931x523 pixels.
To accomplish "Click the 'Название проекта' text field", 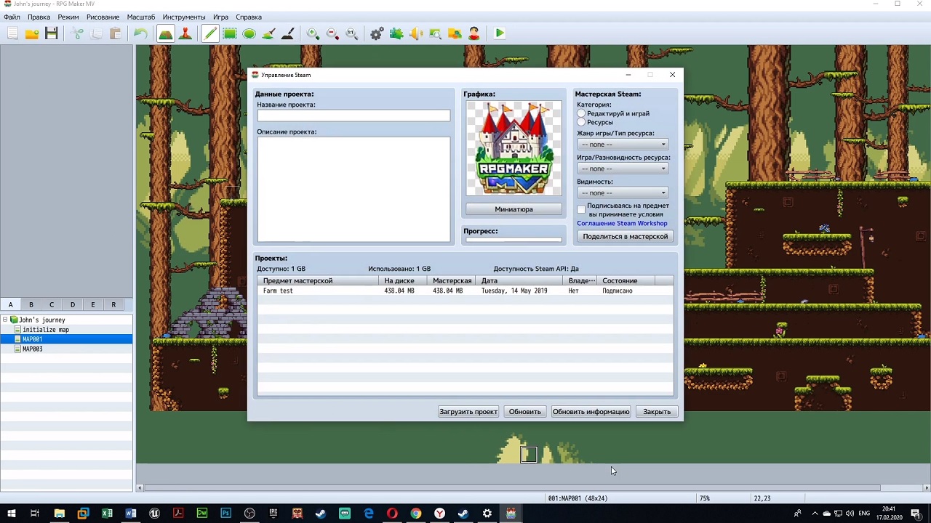I will click(x=353, y=115).
